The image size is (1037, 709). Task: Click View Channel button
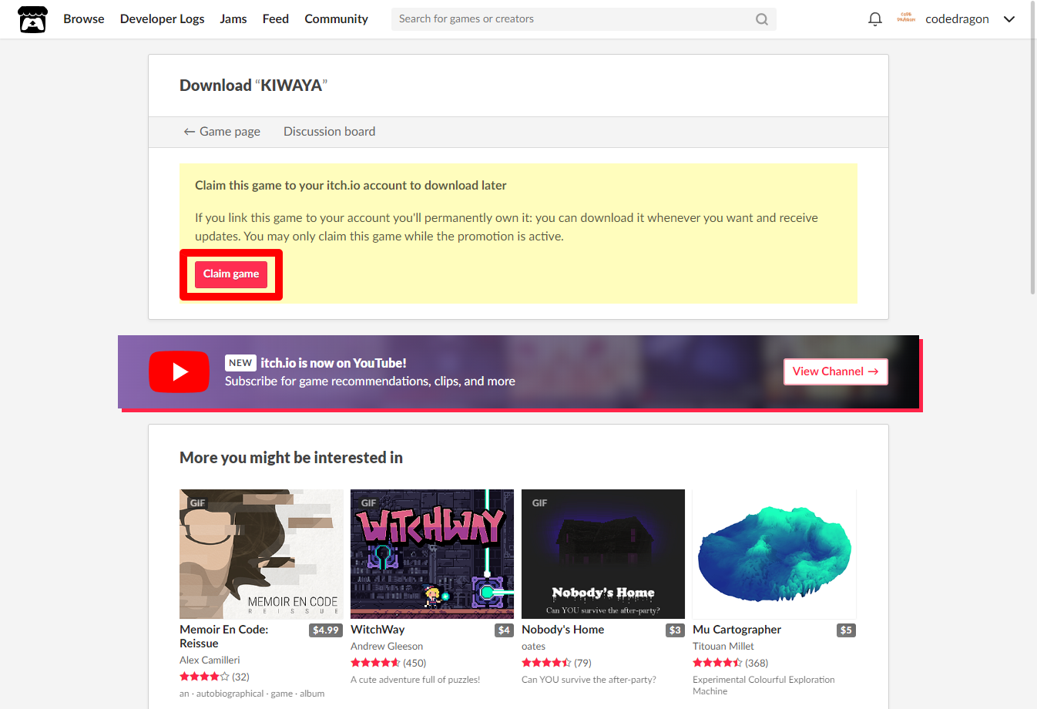pyautogui.click(x=835, y=371)
